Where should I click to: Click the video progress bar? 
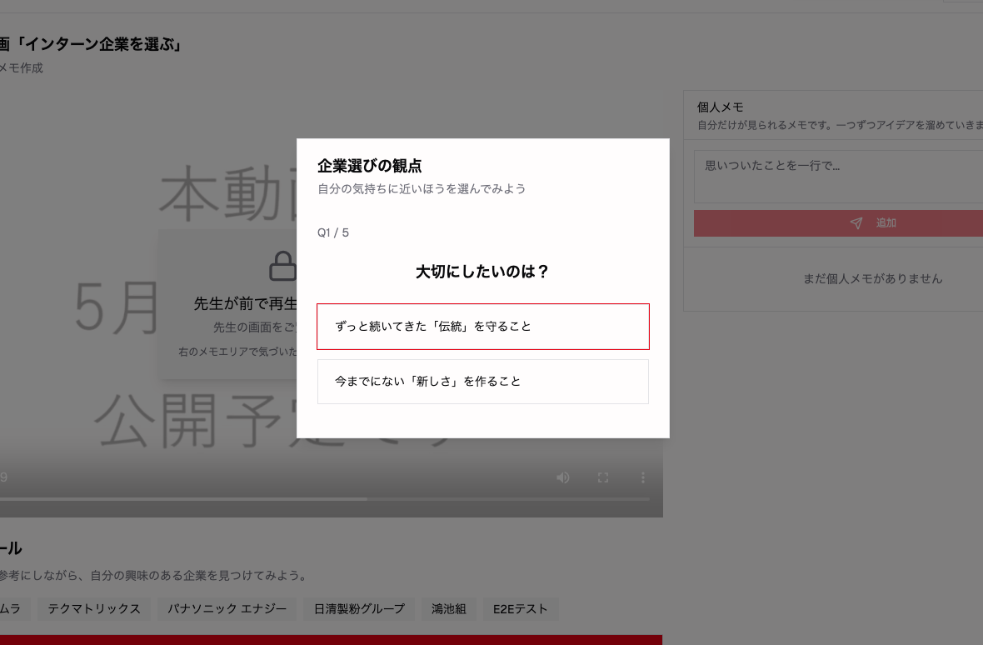325,499
